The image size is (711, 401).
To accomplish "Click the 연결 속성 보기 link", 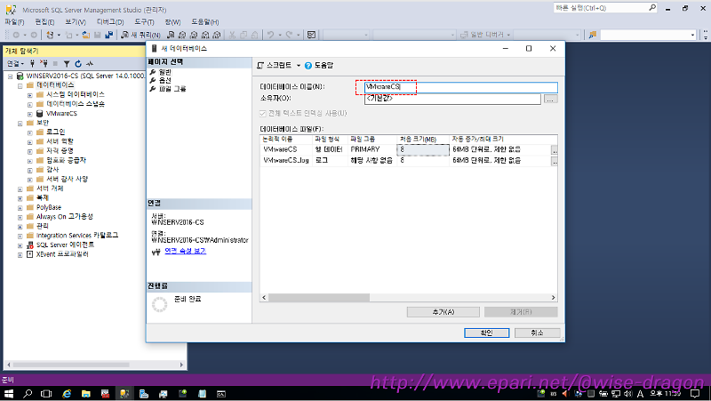I will (185, 251).
